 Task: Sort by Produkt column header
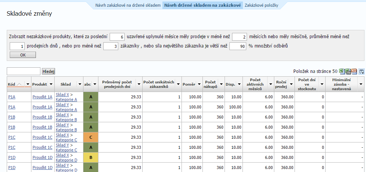point(40,84)
